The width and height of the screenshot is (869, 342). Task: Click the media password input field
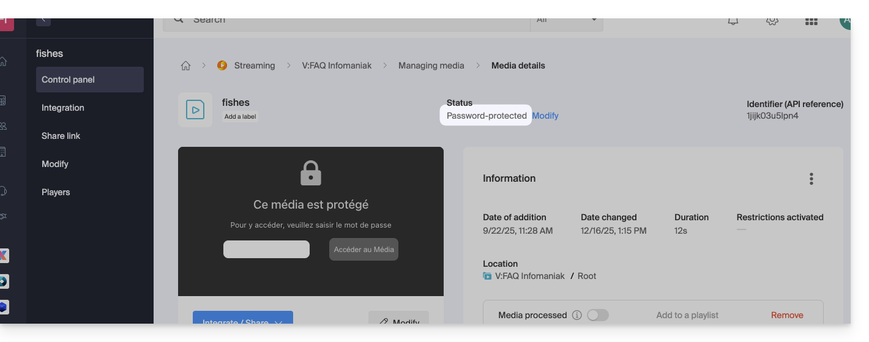[x=266, y=249]
